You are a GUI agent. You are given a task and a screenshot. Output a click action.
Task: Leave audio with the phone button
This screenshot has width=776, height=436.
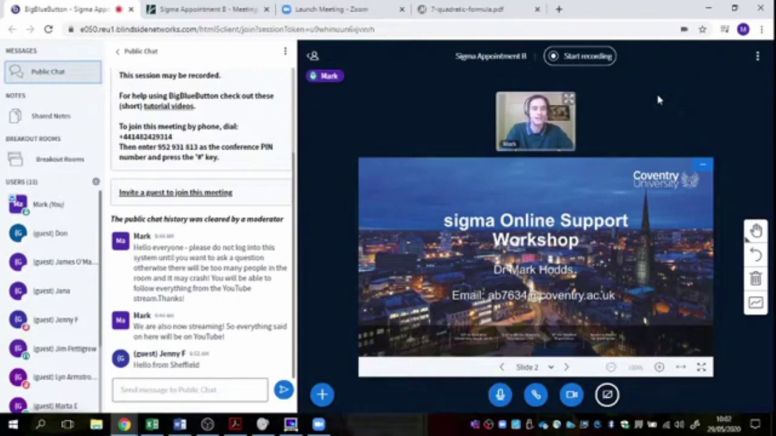pyautogui.click(x=536, y=395)
